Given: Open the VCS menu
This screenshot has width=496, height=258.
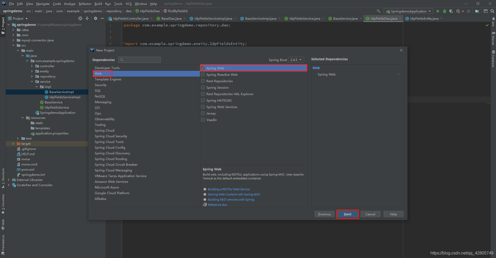Looking at the screenshot, I should click(129, 4).
